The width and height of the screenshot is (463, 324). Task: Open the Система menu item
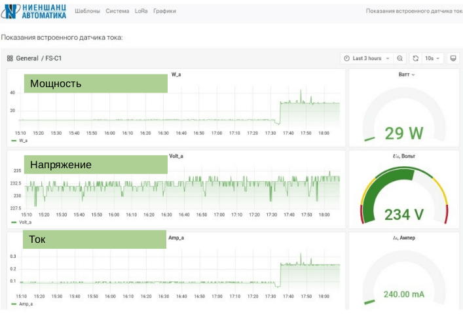point(117,11)
